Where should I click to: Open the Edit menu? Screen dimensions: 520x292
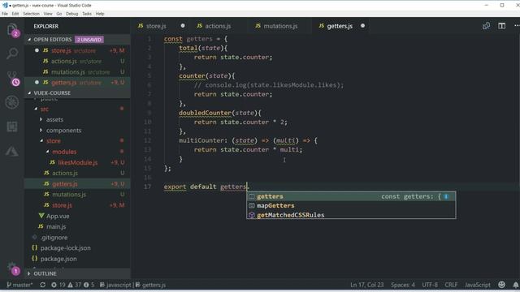15,14
